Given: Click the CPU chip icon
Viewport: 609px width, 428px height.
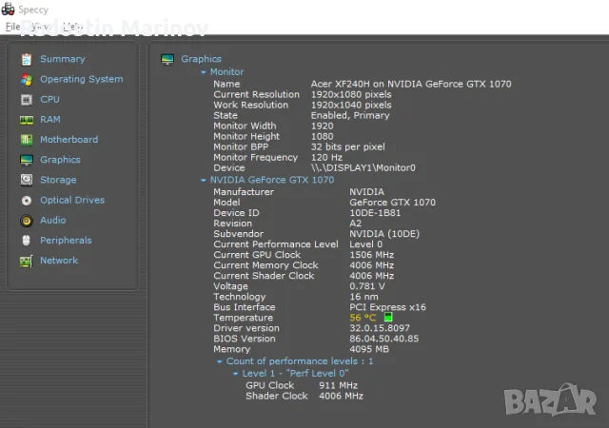Looking at the screenshot, I should 27,100.
